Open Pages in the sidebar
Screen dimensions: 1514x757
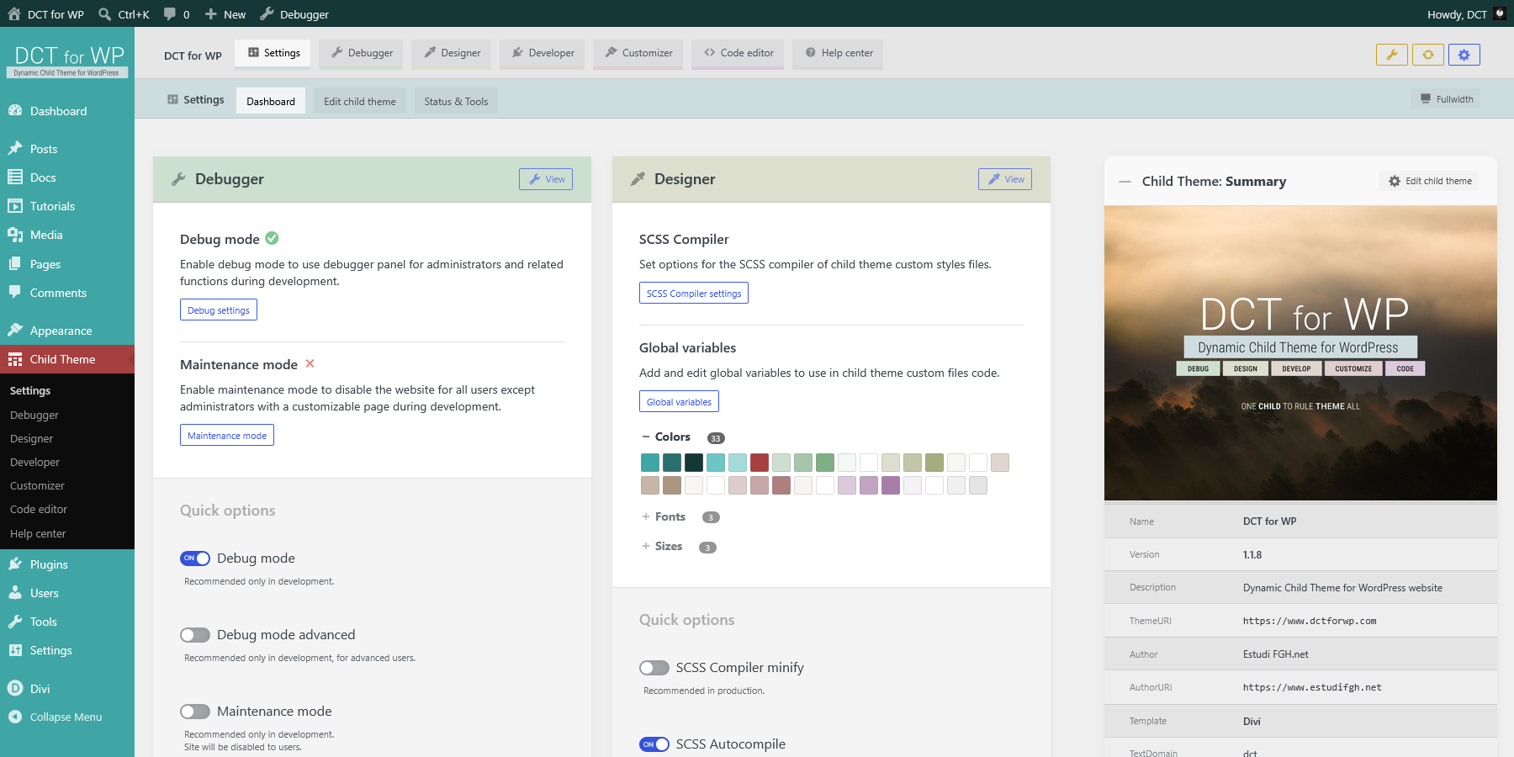pyautogui.click(x=67, y=264)
